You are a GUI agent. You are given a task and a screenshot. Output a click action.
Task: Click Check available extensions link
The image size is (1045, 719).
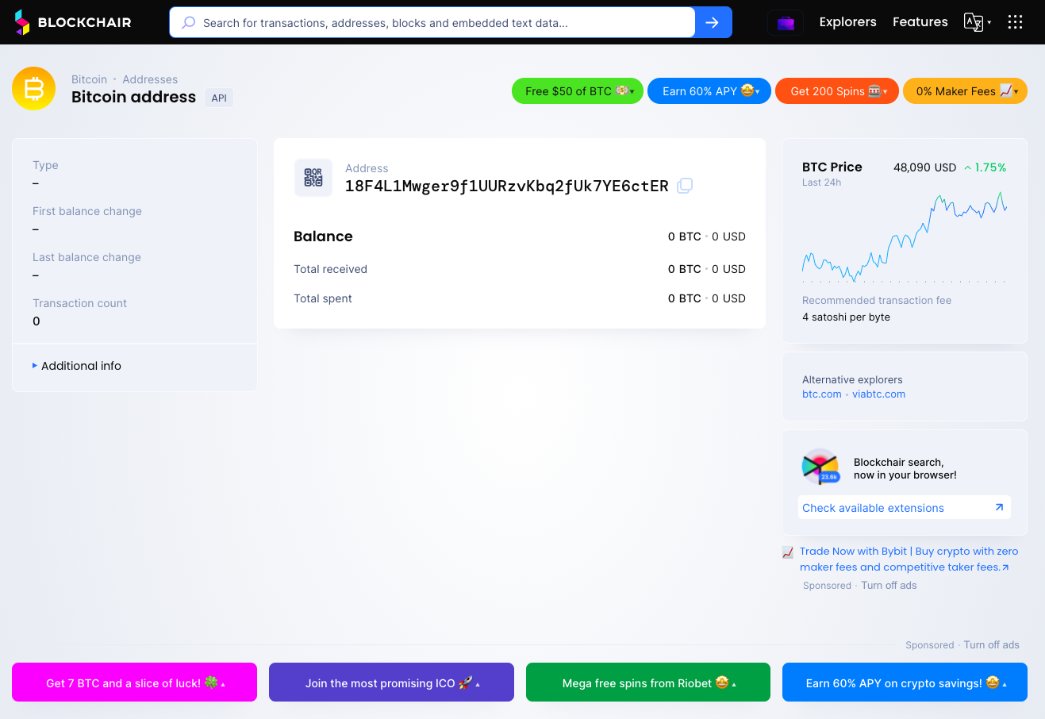(x=873, y=508)
